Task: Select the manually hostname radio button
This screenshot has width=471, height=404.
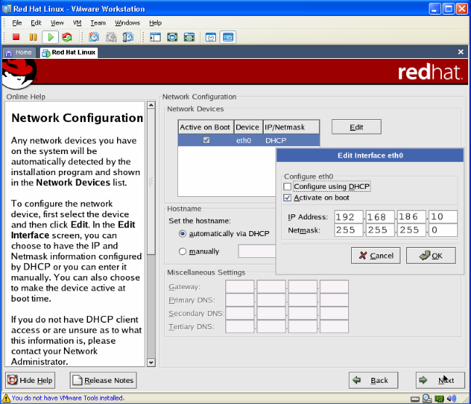Action: pos(182,251)
